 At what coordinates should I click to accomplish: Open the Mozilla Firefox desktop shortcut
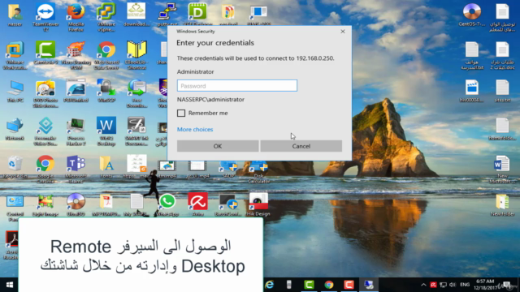(76, 18)
